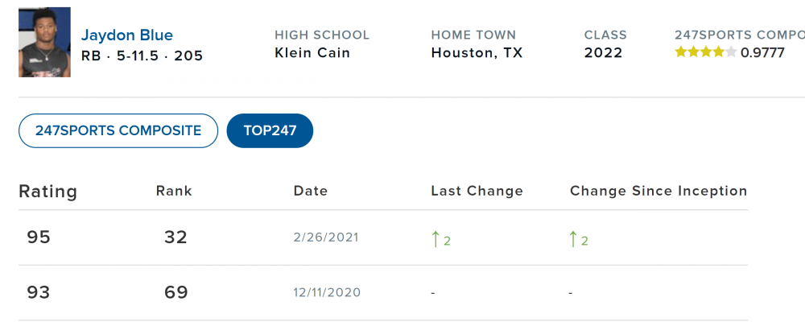
Task: Open the Jaydon Blue player link
Action: (127, 35)
